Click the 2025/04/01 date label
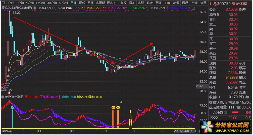This screenshot has width=253, height=135. [x=185, y=131]
